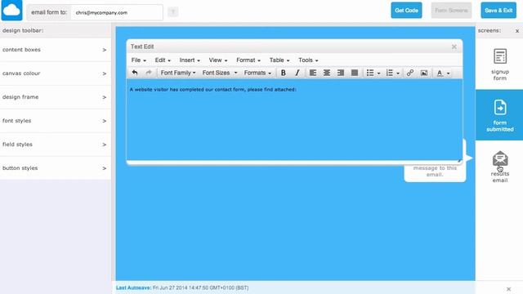Image resolution: width=523 pixels, height=294 pixels.
Task: Expand design frame section
Action: 56,97
